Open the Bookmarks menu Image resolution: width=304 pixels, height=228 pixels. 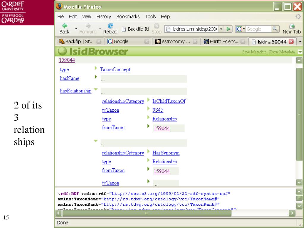pyautogui.click(x=128, y=17)
